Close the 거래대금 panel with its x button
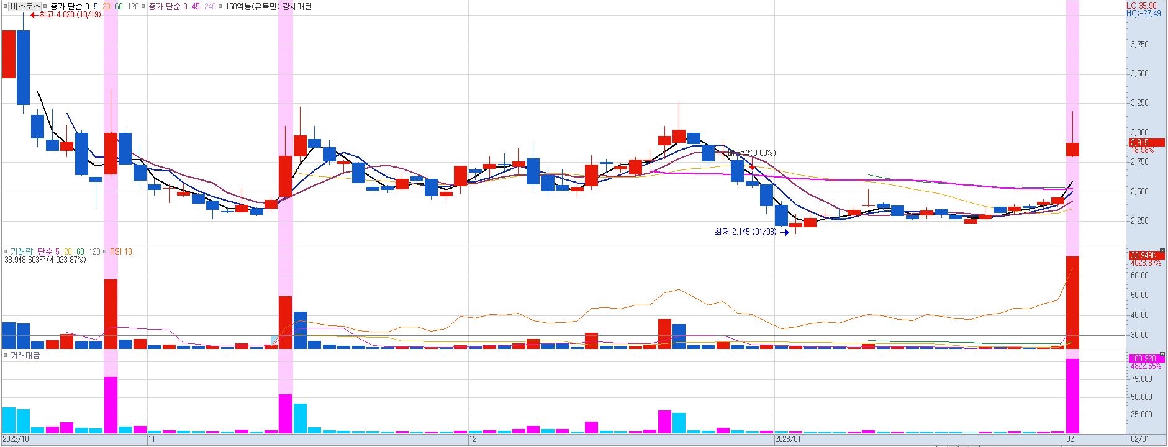Viewport: 1168px width, 447px height. pyautogui.click(x=1162, y=354)
